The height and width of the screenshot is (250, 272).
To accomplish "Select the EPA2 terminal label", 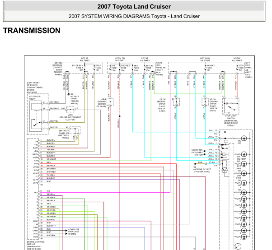I will 36,173.
